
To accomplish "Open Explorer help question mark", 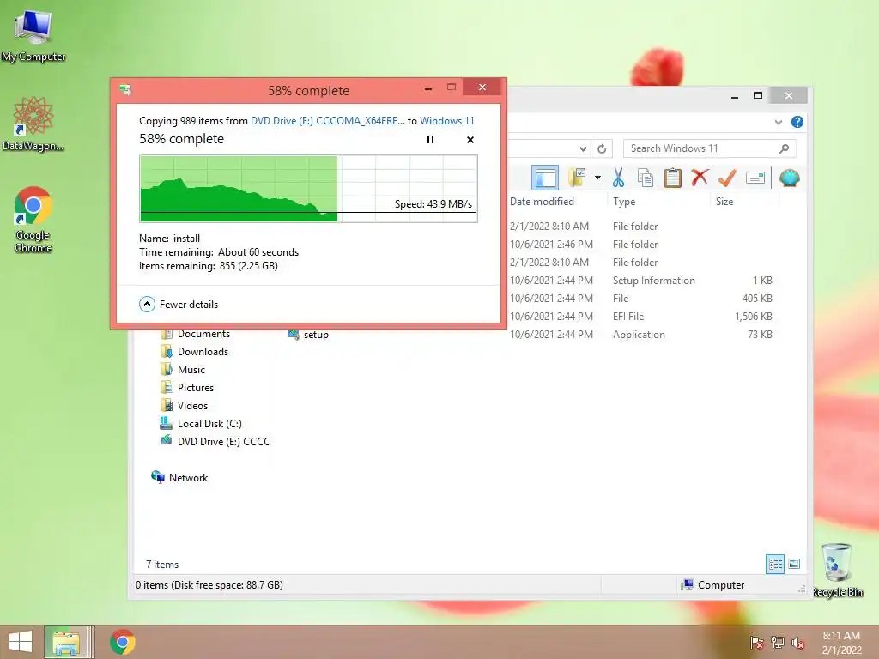I will point(797,122).
